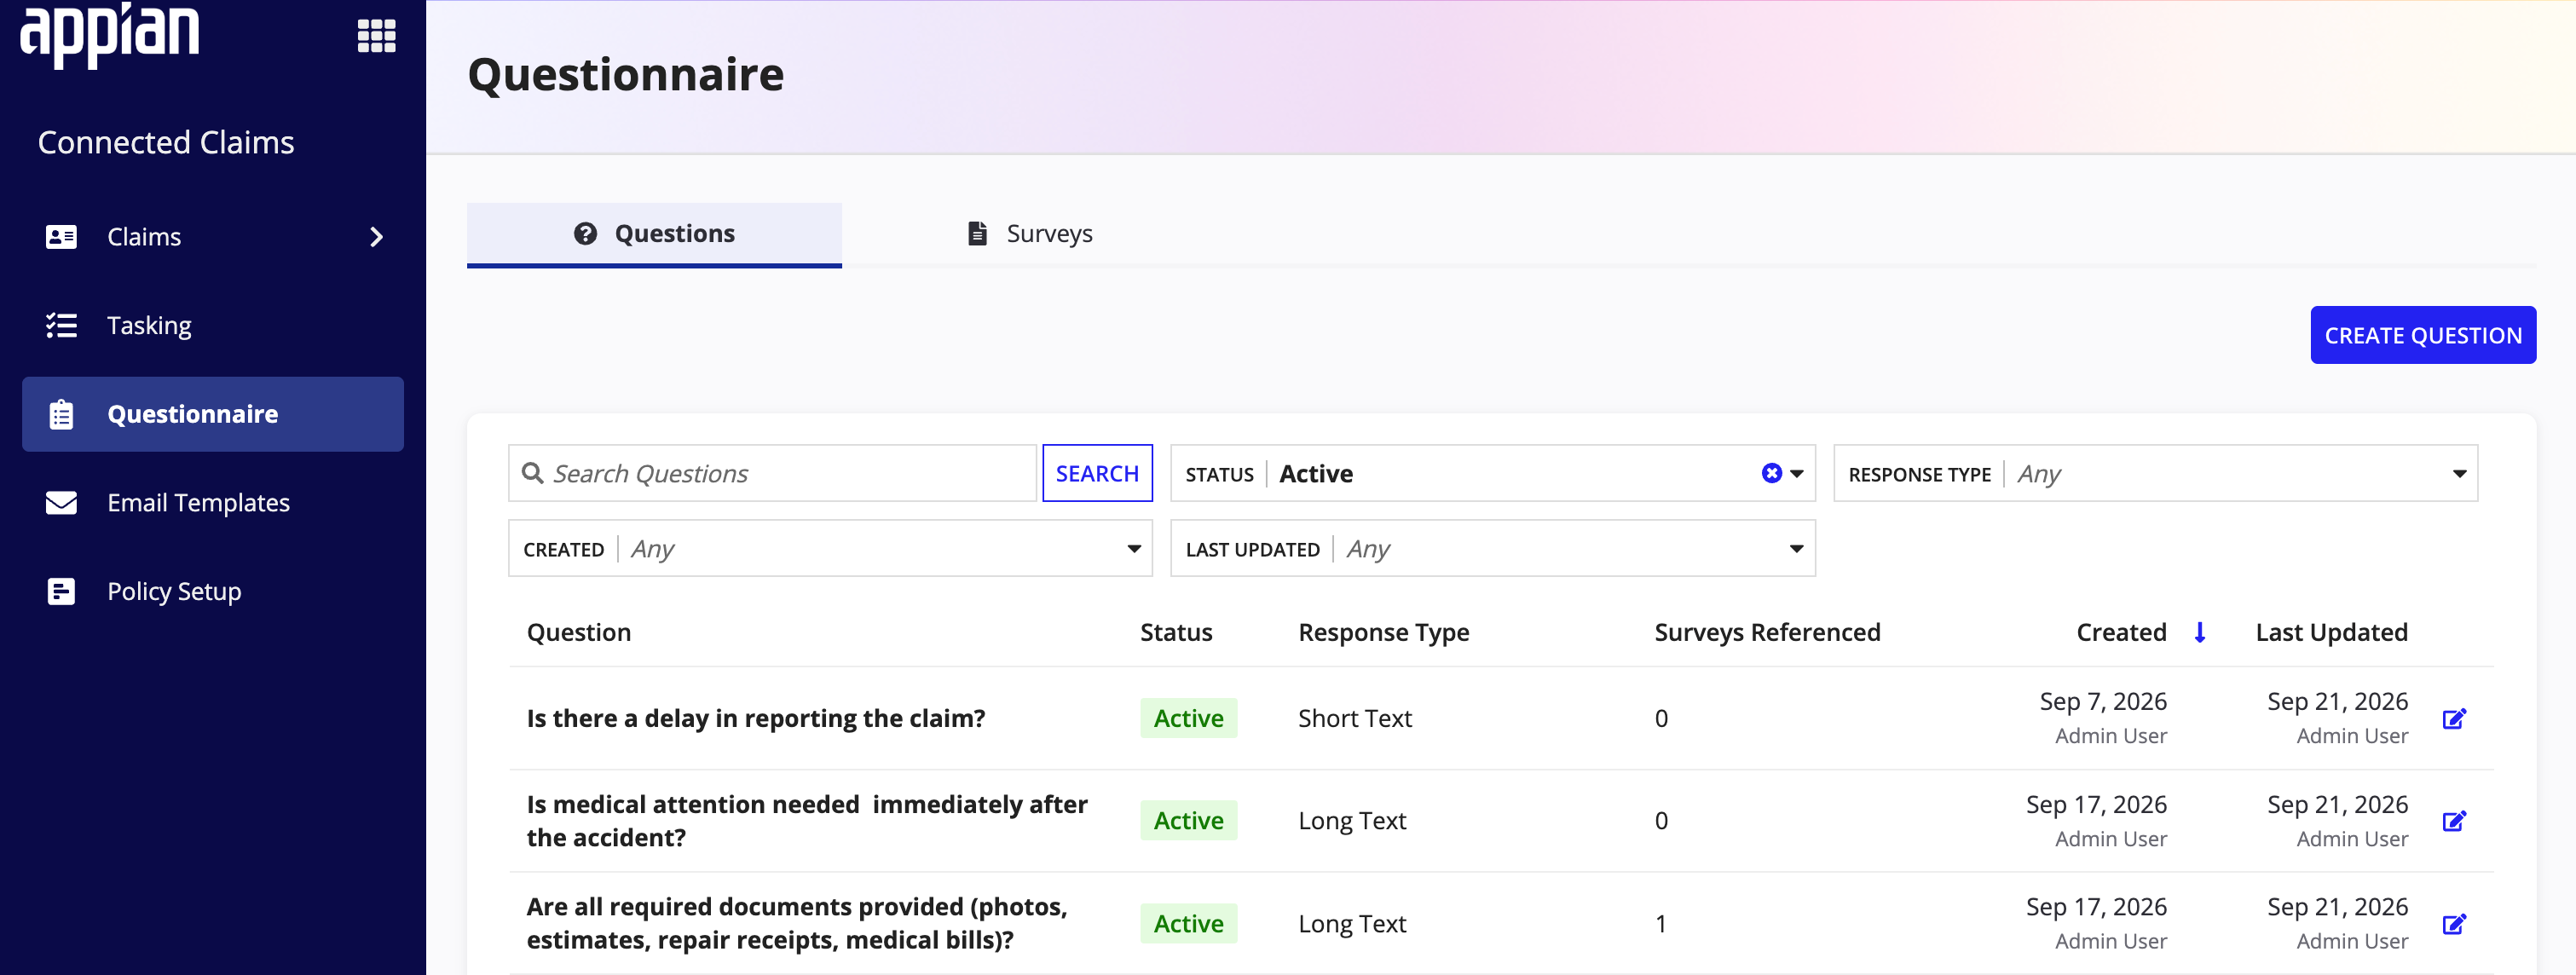The width and height of the screenshot is (2576, 975).
Task: Sort by Response Type column header
Action: click(1383, 632)
